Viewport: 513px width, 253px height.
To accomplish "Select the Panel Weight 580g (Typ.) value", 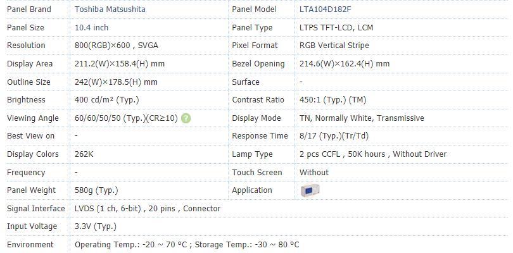I will click(96, 190).
